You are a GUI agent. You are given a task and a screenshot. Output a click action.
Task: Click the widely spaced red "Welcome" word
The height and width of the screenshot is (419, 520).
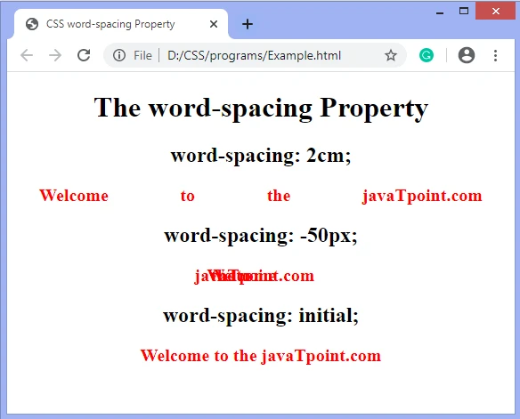pyautogui.click(x=74, y=196)
